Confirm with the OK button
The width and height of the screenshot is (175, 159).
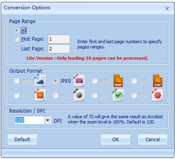(116, 140)
